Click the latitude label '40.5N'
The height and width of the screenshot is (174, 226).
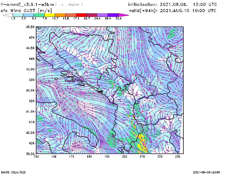[x=30, y=133]
